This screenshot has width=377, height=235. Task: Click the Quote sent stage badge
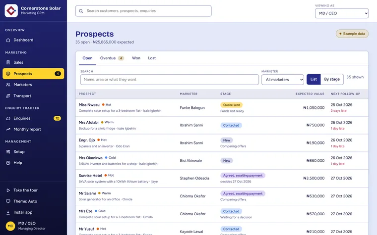[x=231, y=105]
